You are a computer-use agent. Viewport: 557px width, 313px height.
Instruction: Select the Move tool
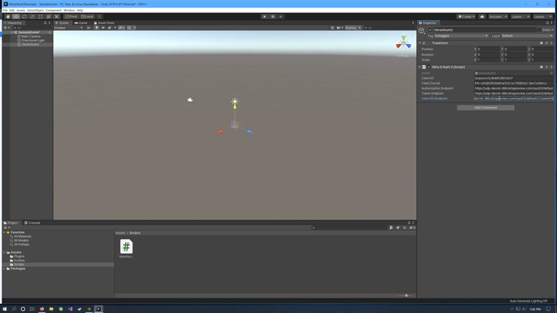coord(16,17)
